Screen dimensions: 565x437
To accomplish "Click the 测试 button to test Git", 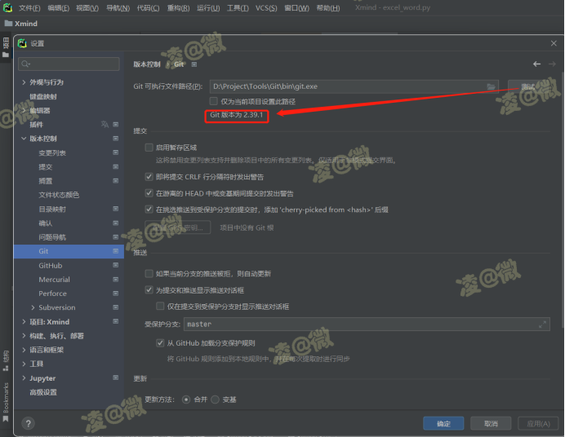I will (x=528, y=86).
